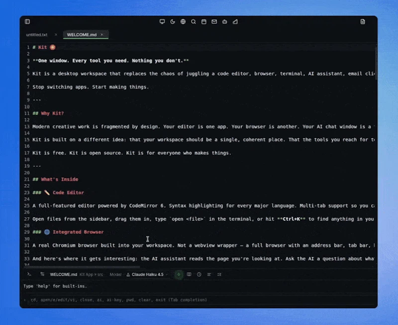
Task: Open the AI assistant robot icon
Action: click(225, 21)
